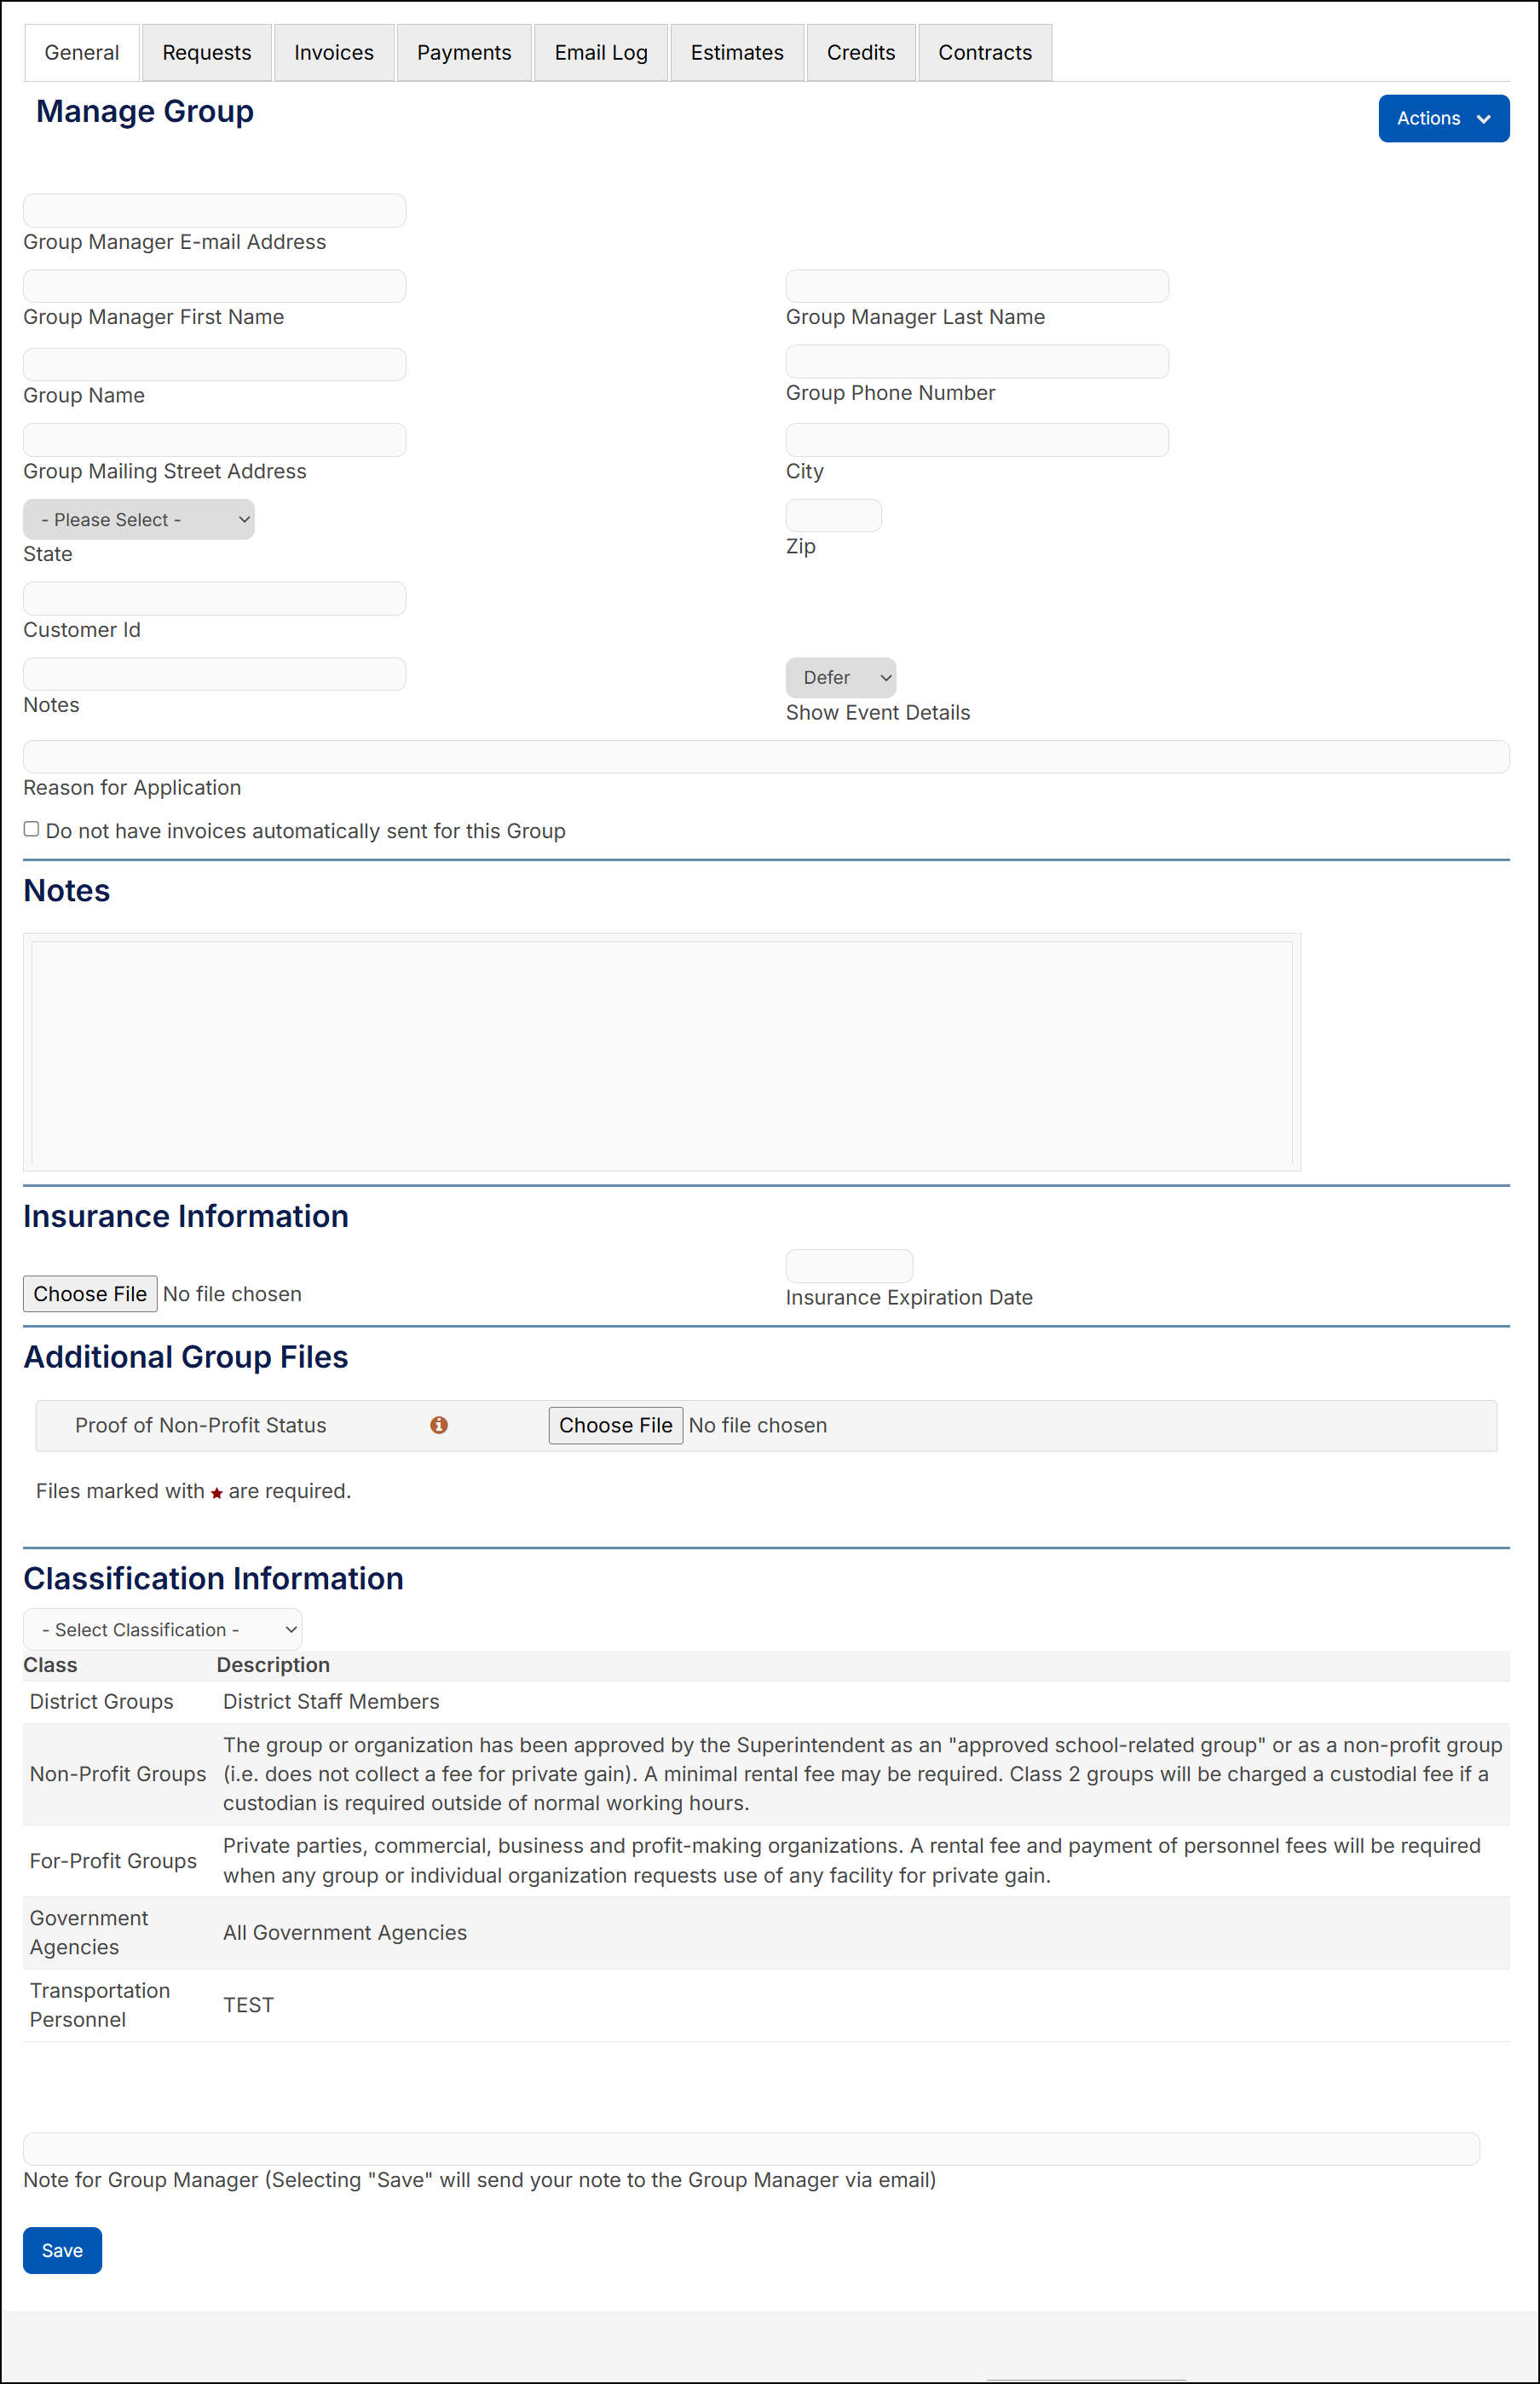The width and height of the screenshot is (1540, 2384).
Task: Click inside the large Notes text area
Action: coord(662,1051)
